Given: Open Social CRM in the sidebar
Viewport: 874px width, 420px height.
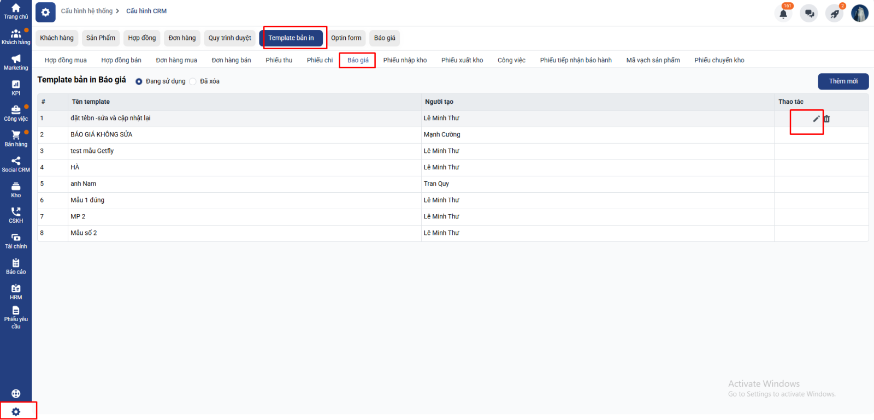Looking at the screenshot, I should click(16, 164).
